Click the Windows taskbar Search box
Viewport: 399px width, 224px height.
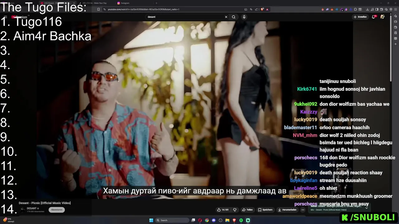click(172, 220)
